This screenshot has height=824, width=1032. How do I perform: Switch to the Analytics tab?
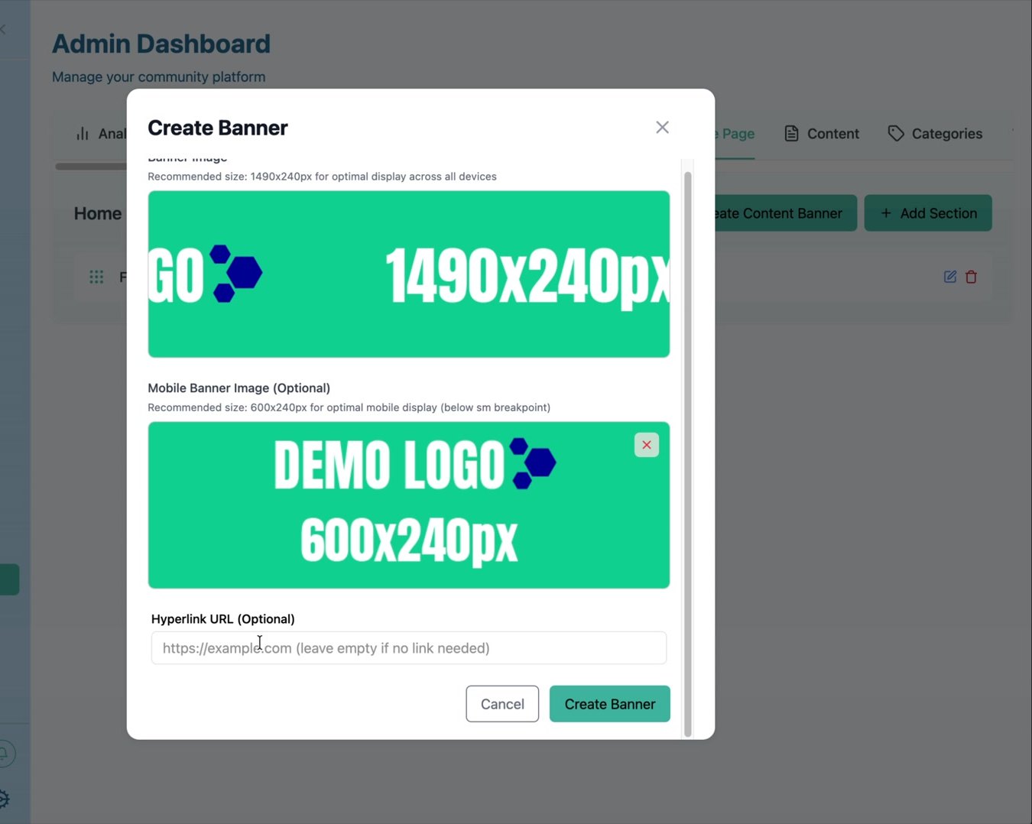[x=101, y=134]
